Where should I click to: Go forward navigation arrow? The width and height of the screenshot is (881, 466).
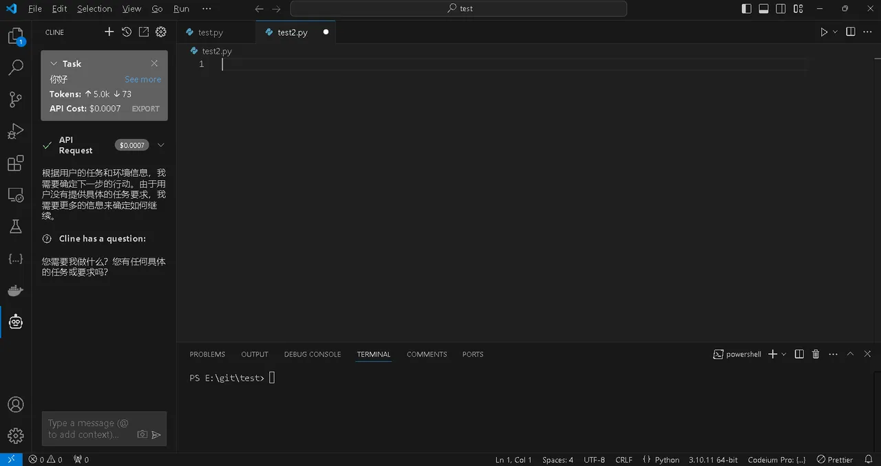(276, 9)
